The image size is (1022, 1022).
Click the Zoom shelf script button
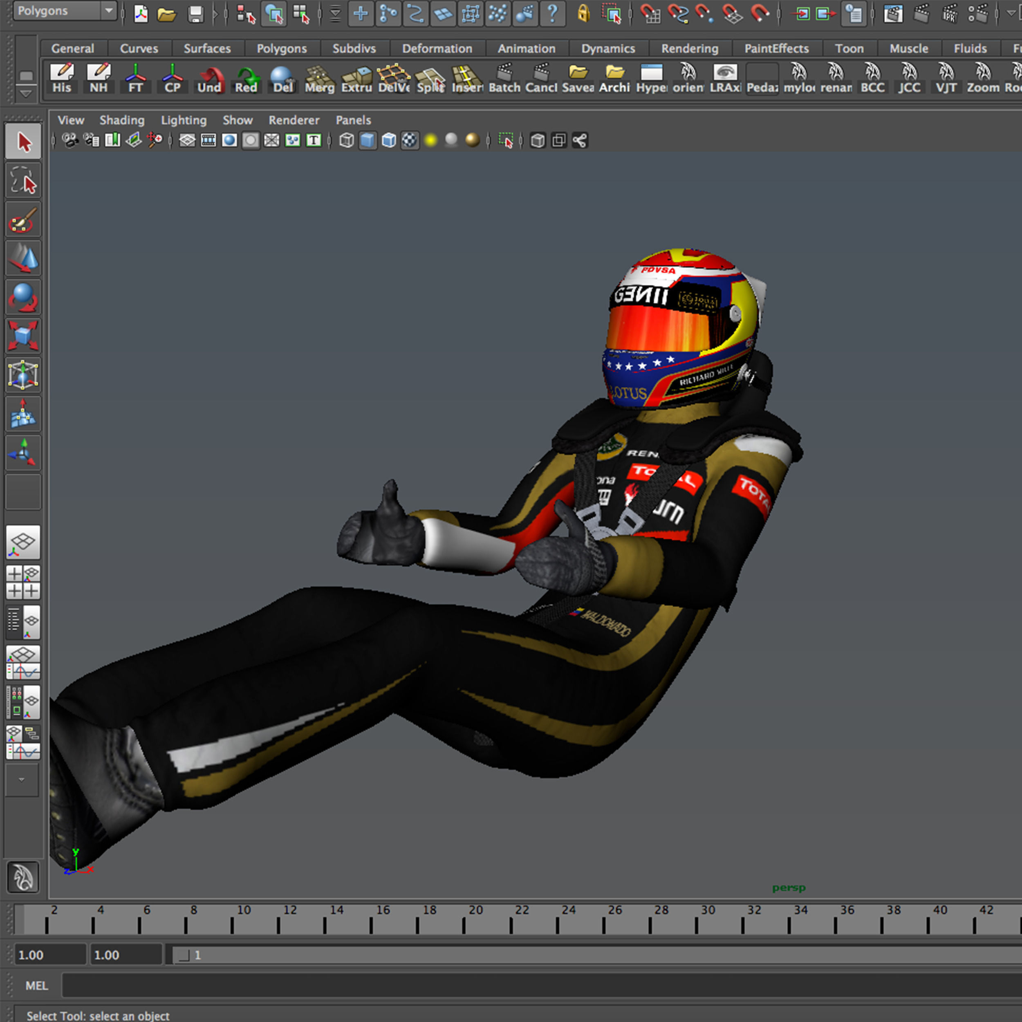click(x=983, y=79)
